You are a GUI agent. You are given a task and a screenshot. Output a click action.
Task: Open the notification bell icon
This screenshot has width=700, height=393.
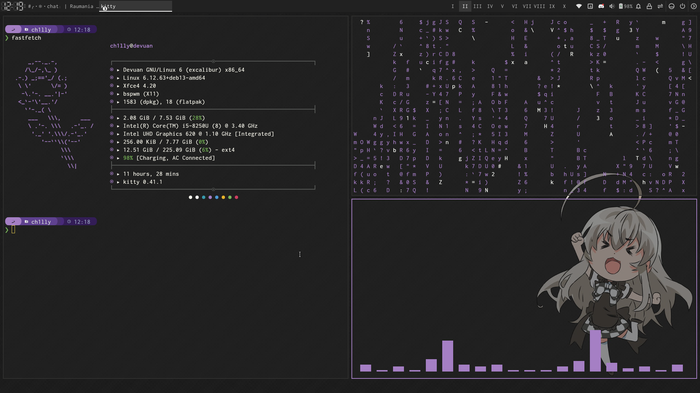pyautogui.click(x=638, y=6)
